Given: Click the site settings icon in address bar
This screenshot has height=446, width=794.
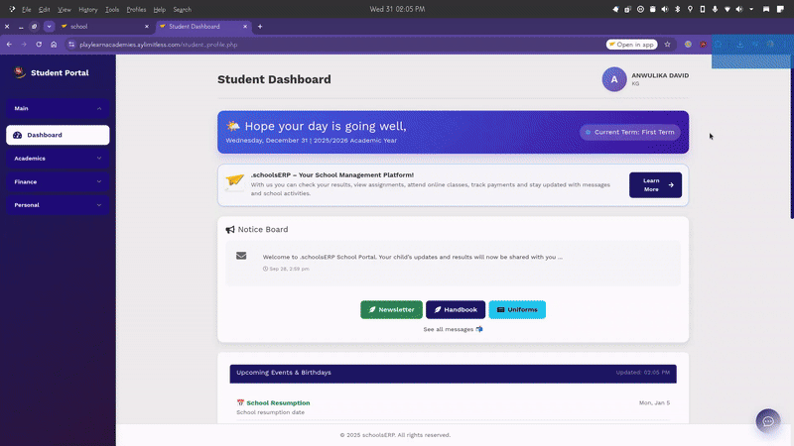Looking at the screenshot, I should pos(71,45).
